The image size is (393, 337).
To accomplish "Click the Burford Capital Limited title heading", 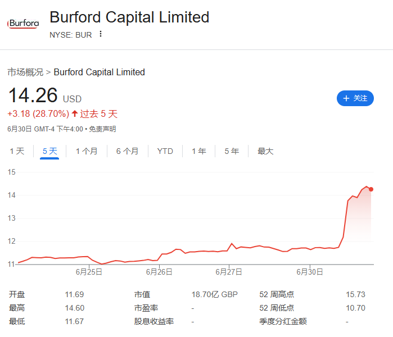I will (129, 17).
